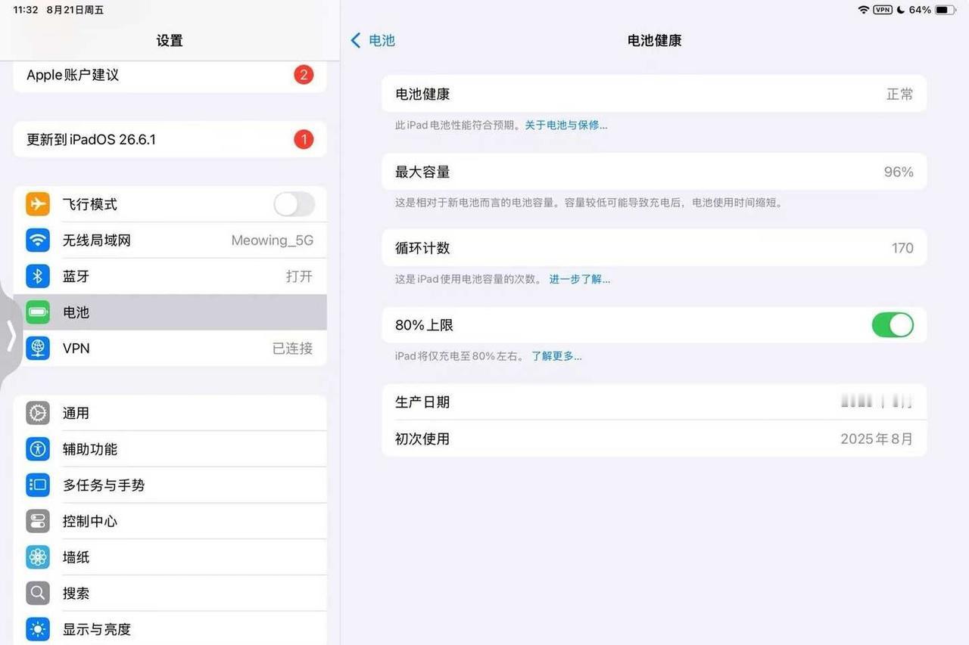Viewport: 969px width, 645px height.
Task: Open 显示与亮度 settings
Action: 170,629
